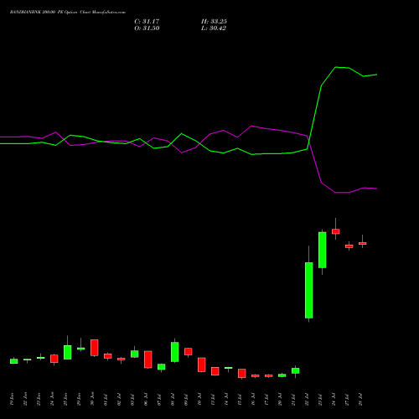Click the 06 Jul date label
This screenshot has height=419, width=419.
click(146, 400)
